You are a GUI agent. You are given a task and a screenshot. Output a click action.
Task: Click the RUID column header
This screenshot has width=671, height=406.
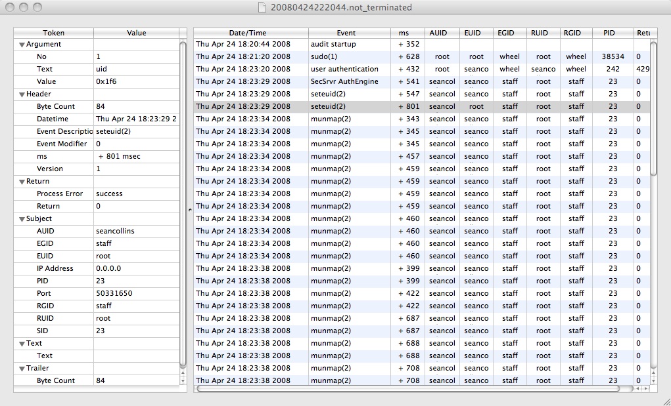pos(543,33)
